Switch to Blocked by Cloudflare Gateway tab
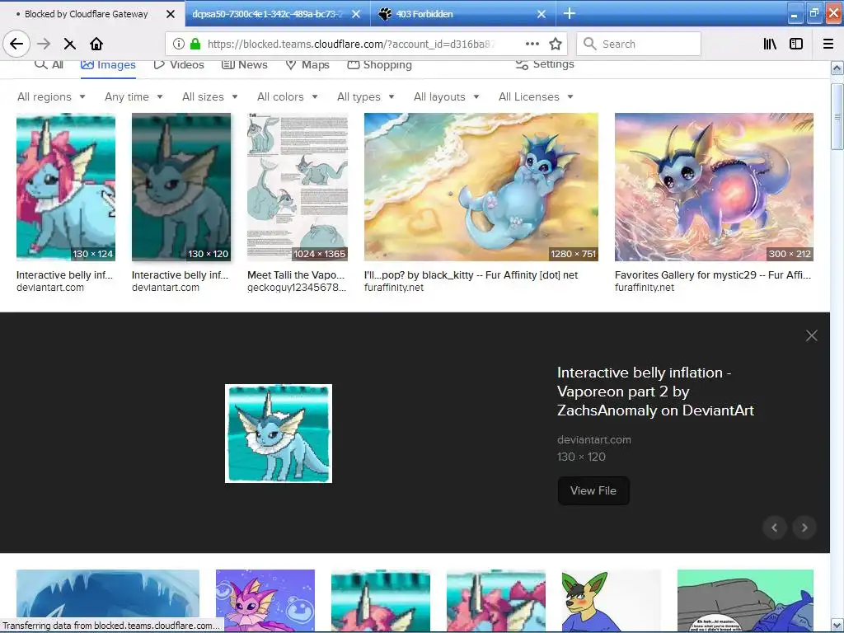 point(86,14)
